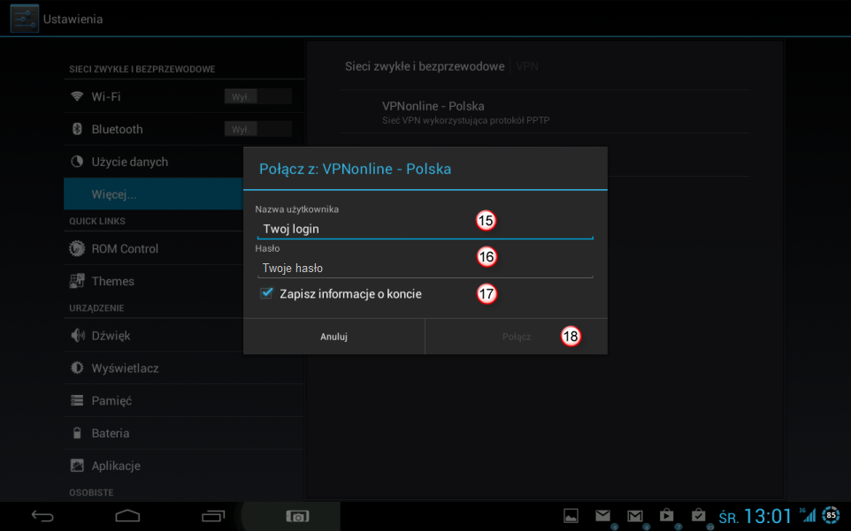Toggle the Wi-Fi switch
This screenshot has width=851, height=531.
click(257, 97)
